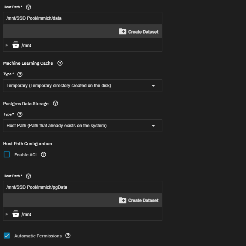Click Create Dataset below the pgData path
246x246 pixels.
coord(139,200)
